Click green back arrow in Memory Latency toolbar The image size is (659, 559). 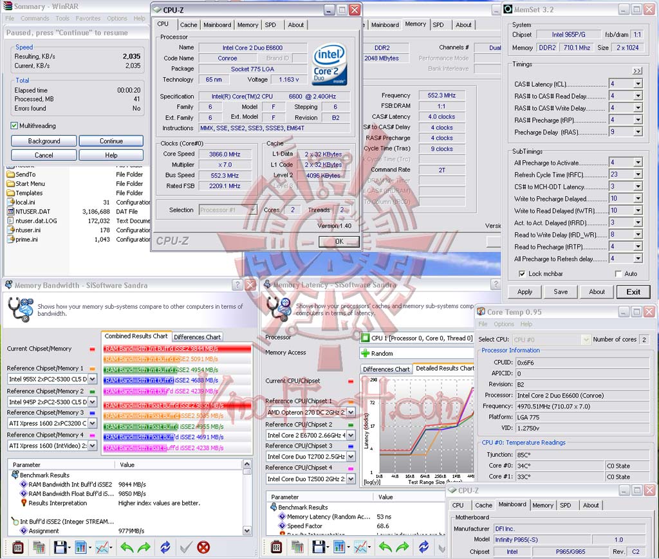385,547
